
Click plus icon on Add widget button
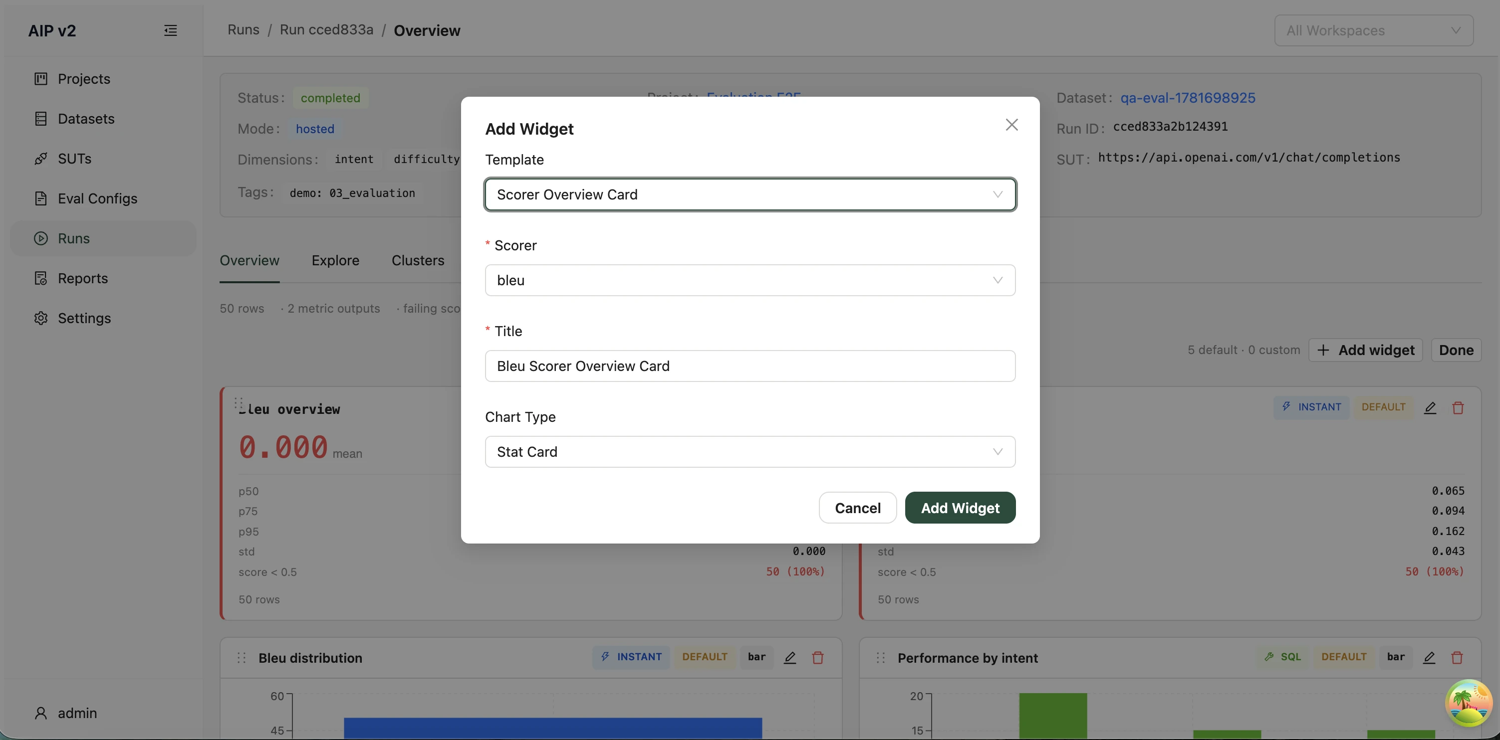[1323, 350]
